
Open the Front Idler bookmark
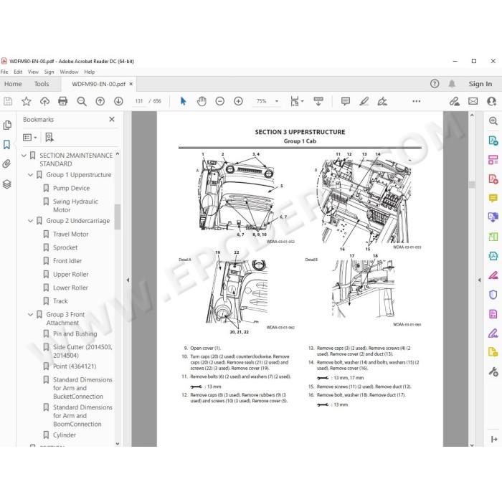(x=67, y=261)
